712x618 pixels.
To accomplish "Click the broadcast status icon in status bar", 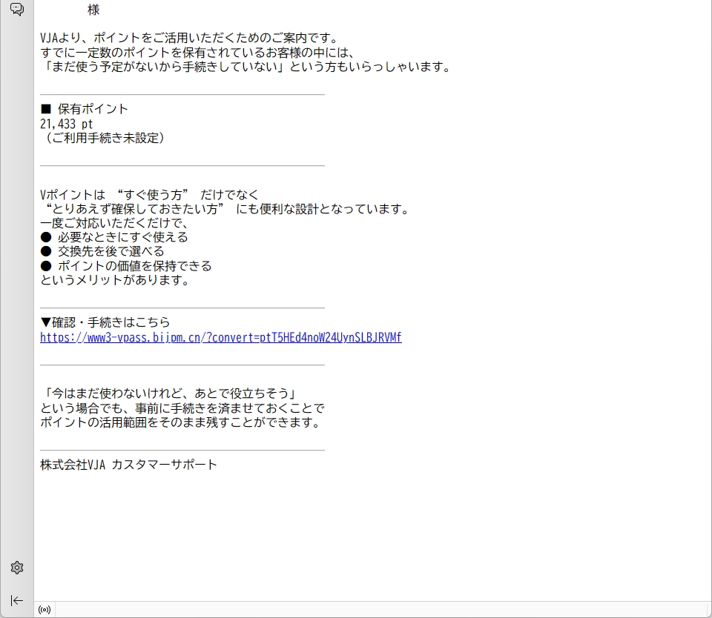I will (44, 610).
